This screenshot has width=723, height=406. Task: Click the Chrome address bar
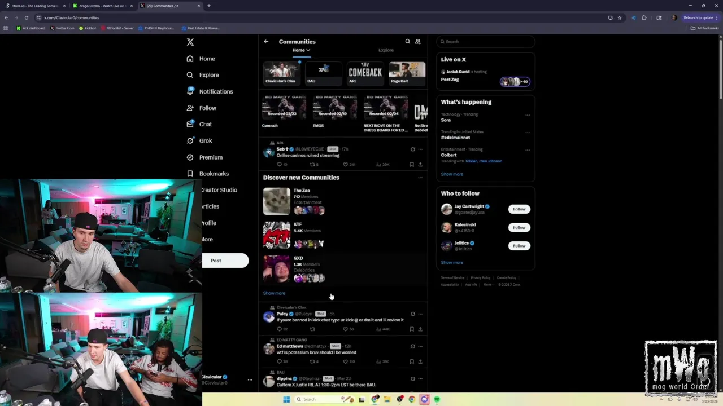pyautogui.click(x=319, y=17)
